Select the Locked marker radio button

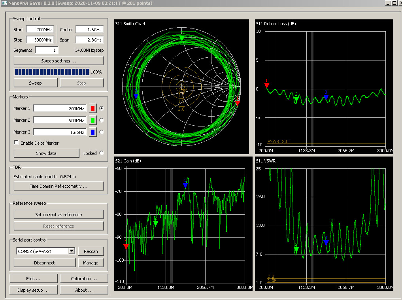[102, 153]
